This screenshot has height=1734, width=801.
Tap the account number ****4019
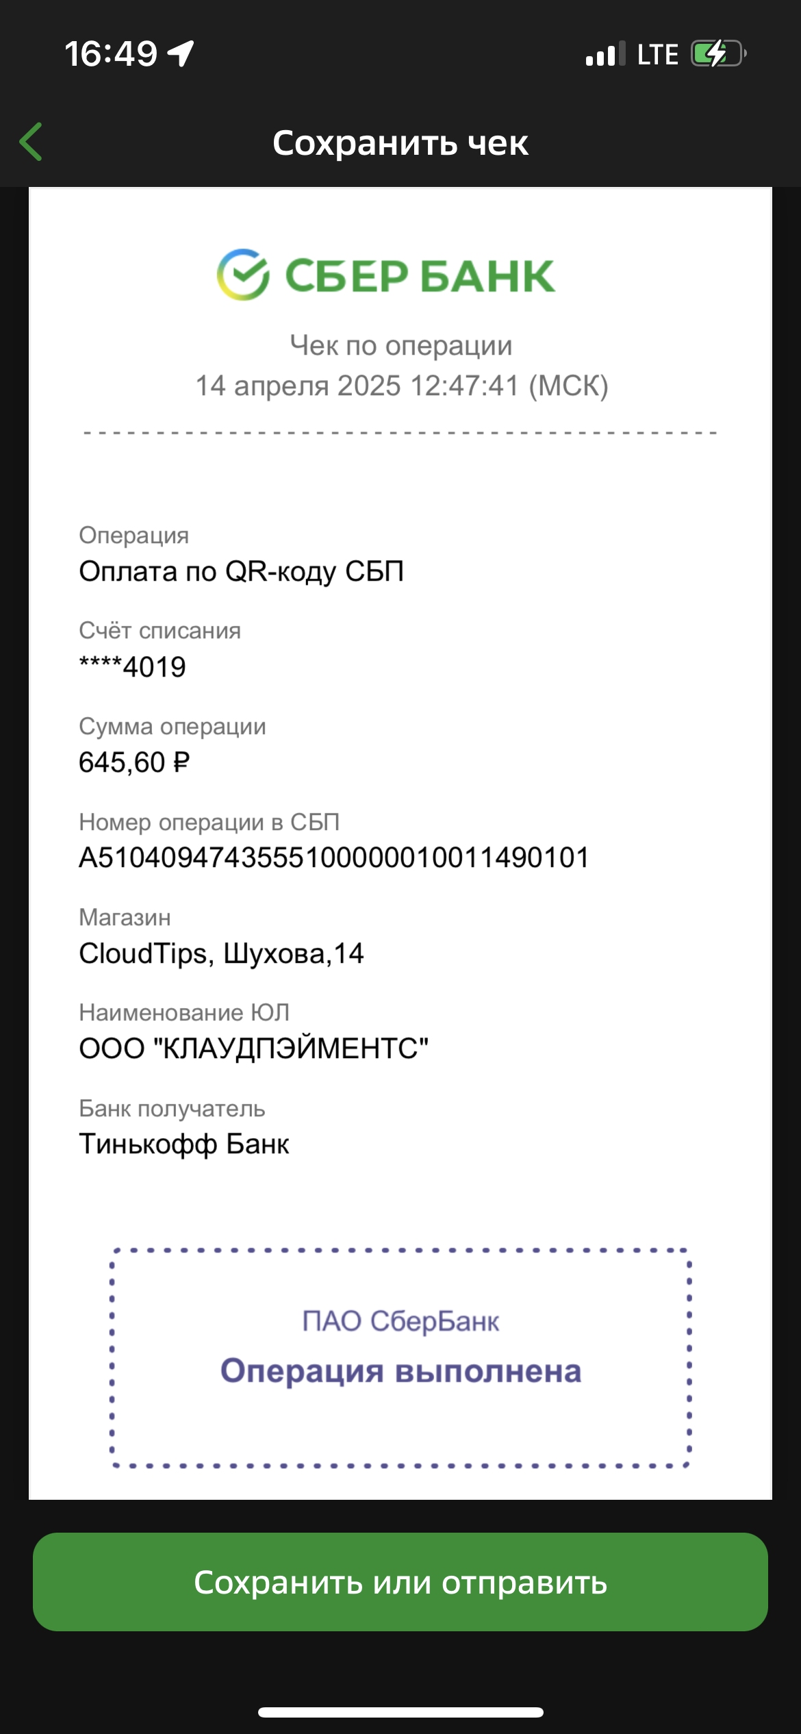click(x=132, y=666)
